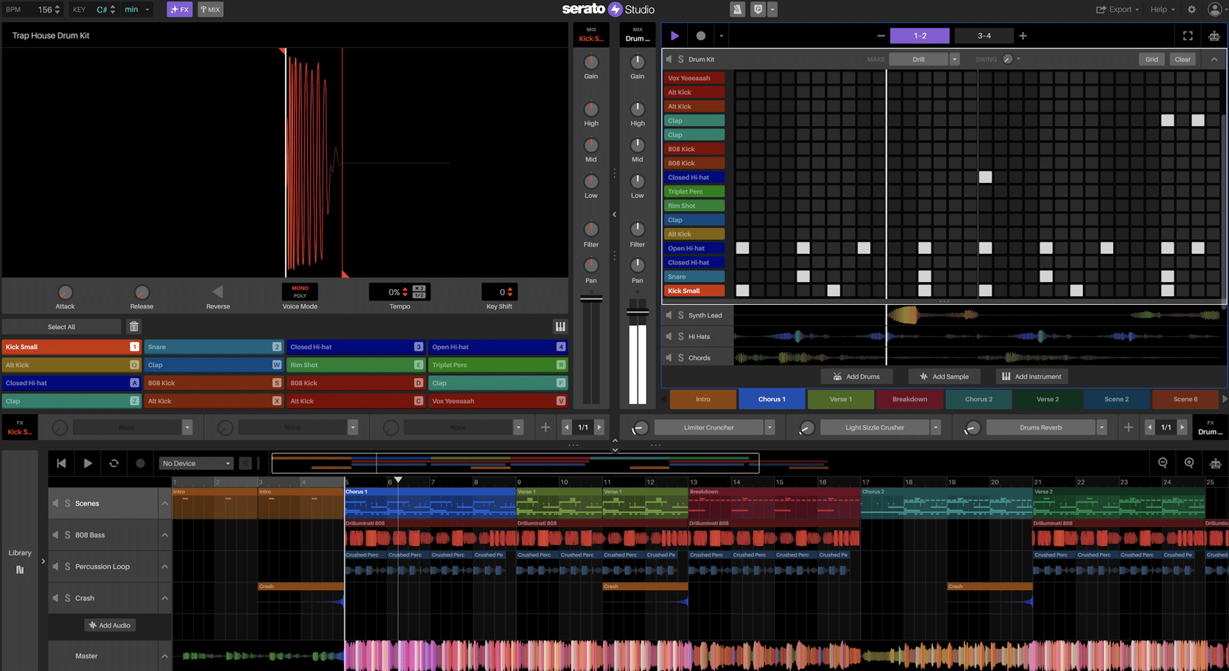The width and height of the screenshot is (1229, 671).
Task: Adjust the Attack knob
Action: [x=65, y=292]
